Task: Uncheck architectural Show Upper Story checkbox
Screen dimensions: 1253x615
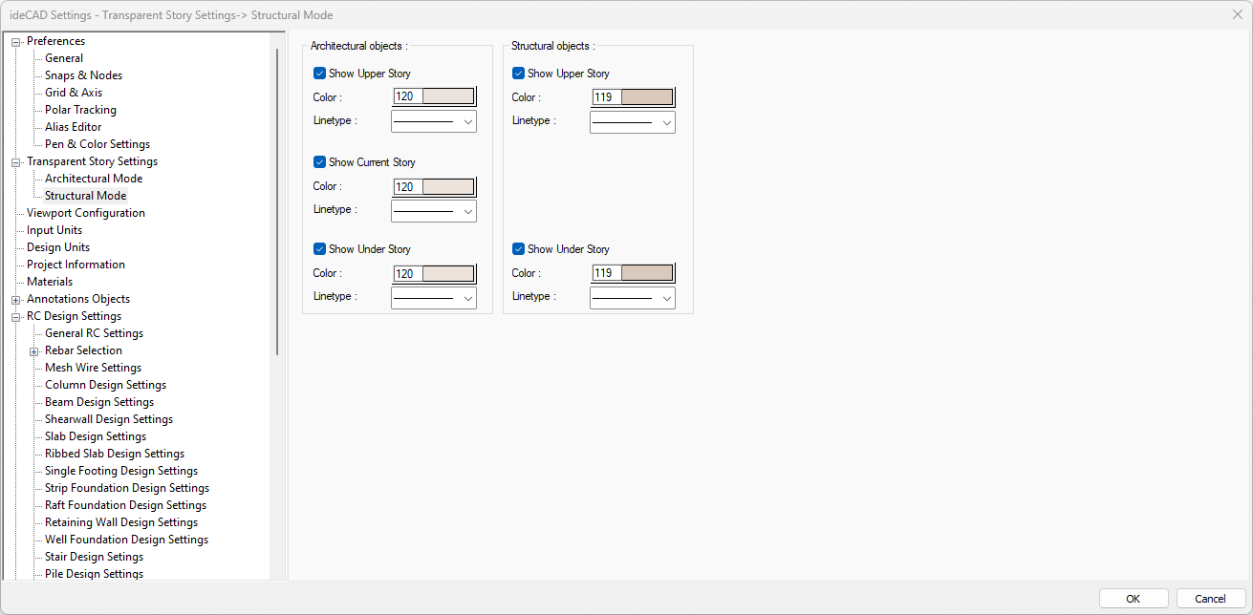Action: click(320, 74)
